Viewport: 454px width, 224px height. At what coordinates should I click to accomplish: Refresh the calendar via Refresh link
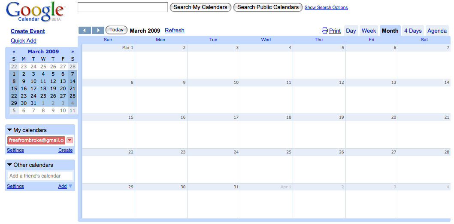coord(175,31)
